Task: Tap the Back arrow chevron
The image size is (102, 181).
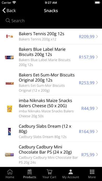Action: 4,10
